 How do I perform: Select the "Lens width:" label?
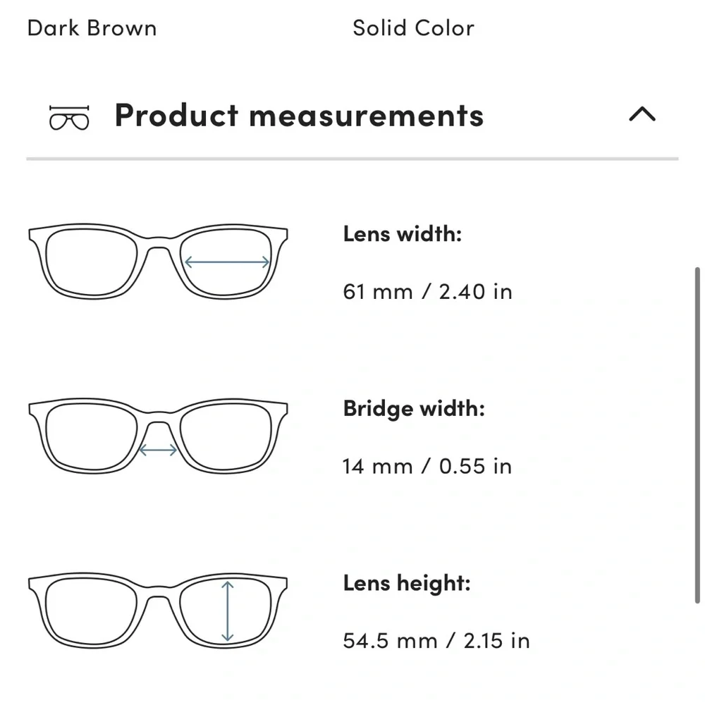[402, 234]
